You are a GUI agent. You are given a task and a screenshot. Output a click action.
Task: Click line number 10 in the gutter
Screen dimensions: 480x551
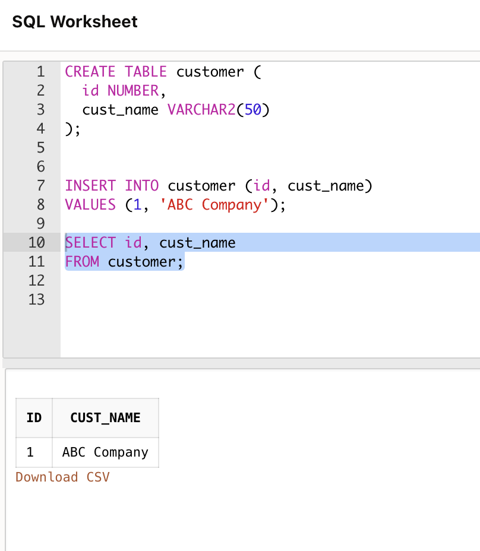[37, 243]
